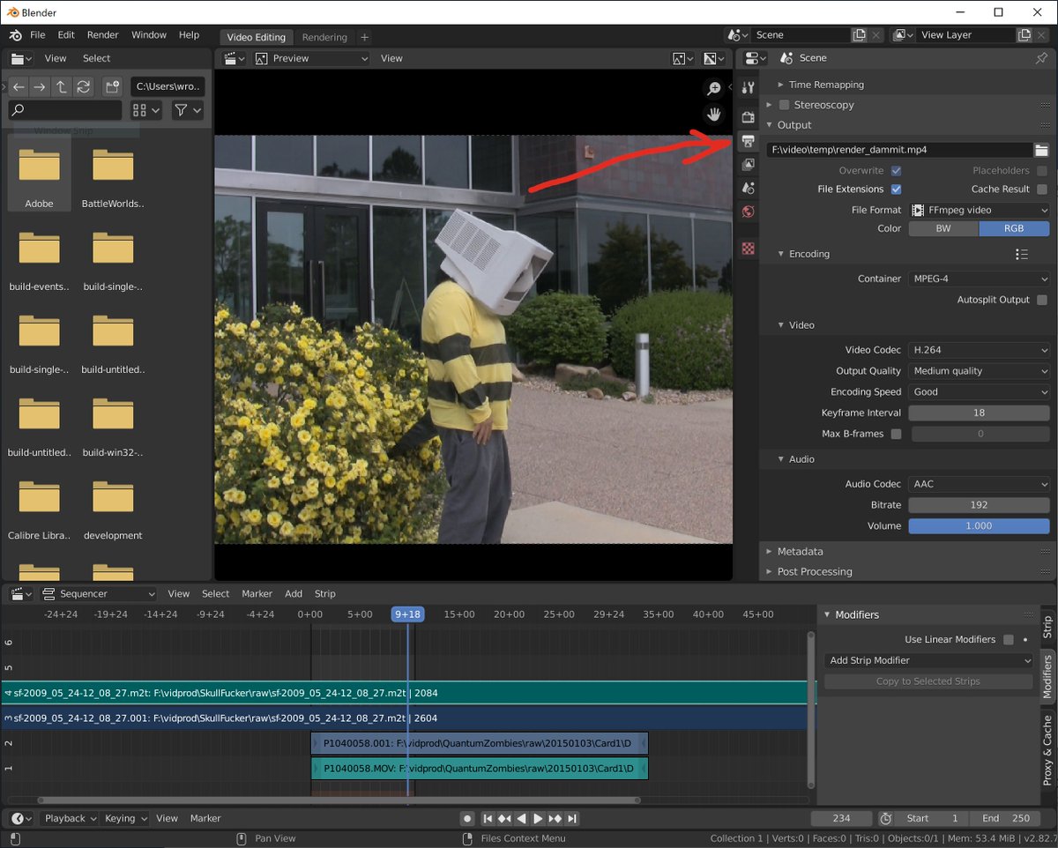The height and width of the screenshot is (848, 1058).
Task: Open the Add Strip Modifier dropdown
Action: [x=928, y=660]
